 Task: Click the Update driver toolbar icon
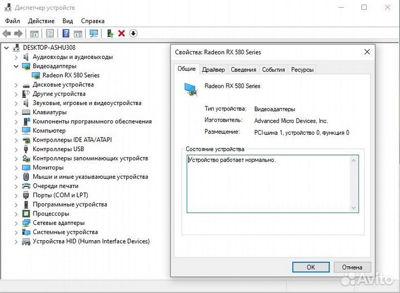(110, 33)
